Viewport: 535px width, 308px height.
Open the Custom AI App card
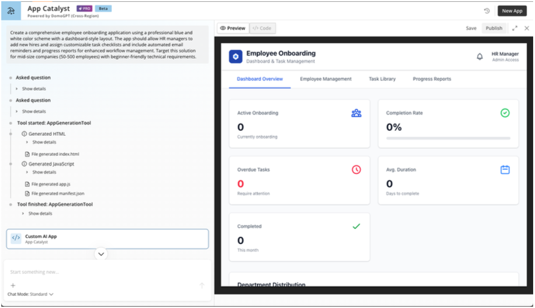108,239
